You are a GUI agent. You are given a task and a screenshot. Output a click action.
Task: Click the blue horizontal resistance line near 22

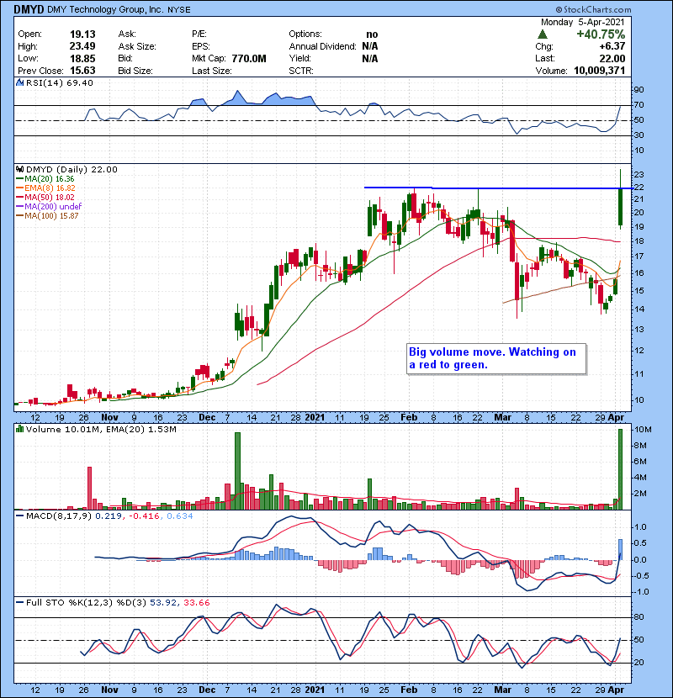(498, 188)
